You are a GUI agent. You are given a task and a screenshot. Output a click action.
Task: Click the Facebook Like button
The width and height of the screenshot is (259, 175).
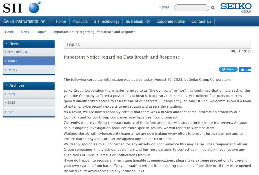[245, 70]
